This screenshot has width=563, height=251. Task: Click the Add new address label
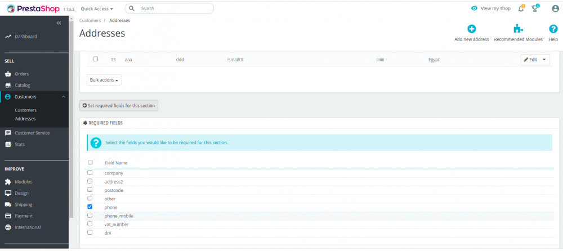click(x=471, y=39)
